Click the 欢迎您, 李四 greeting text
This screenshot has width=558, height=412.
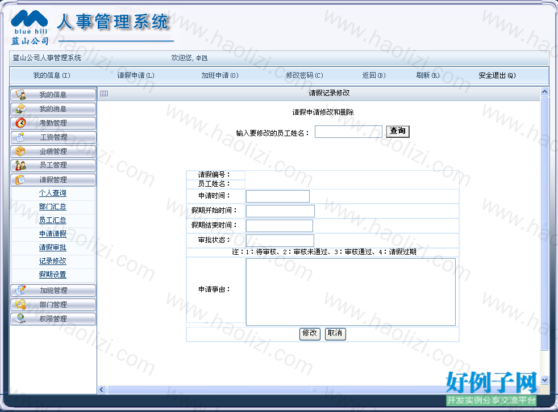pos(189,58)
